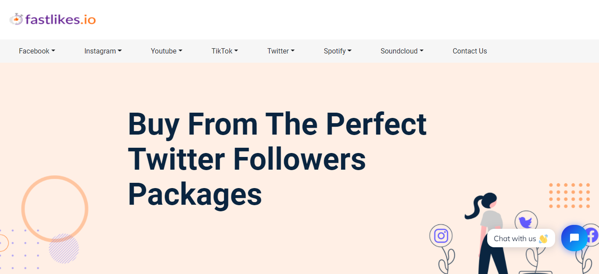Select the Instagram icon in the illustration
The height and width of the screenshot is (274, 599).
pyautogui.click(x=441, y=235)
